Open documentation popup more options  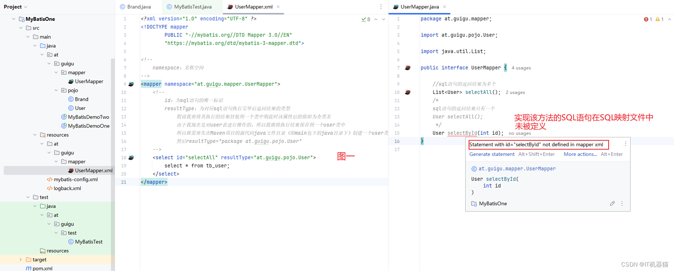tap(622, 203)
